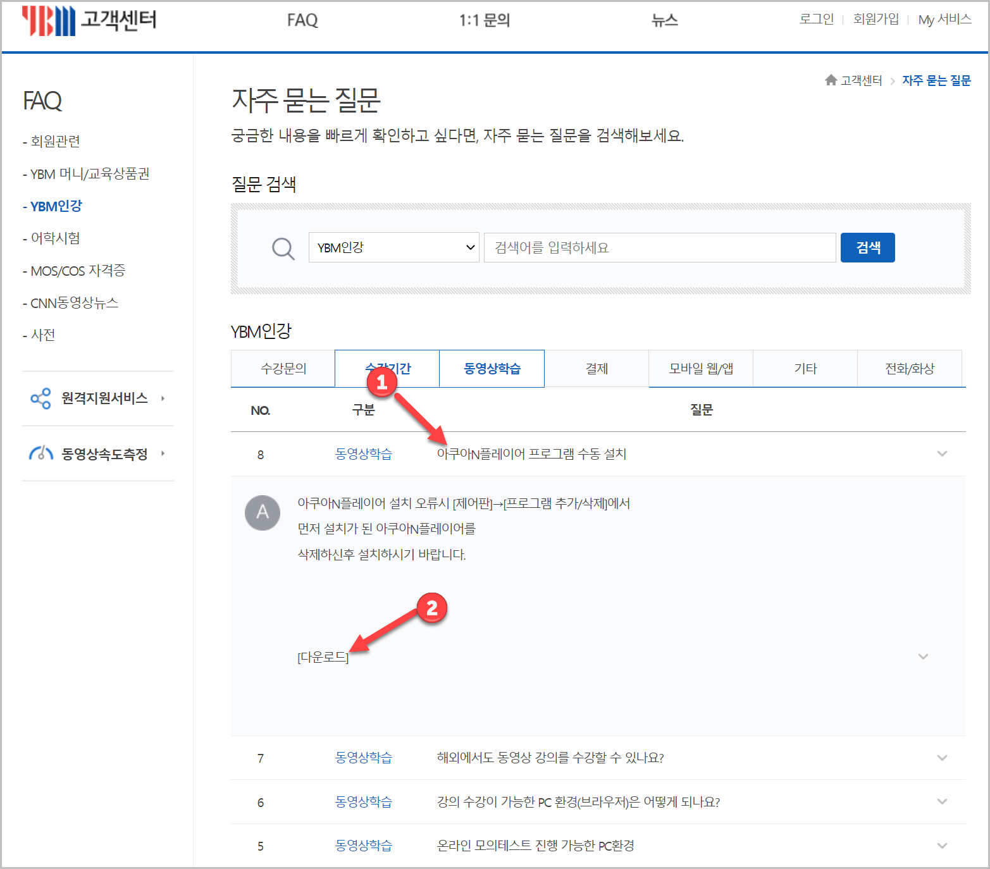990x869 pixels.
Task: Open question '해외에서도 동영상 강의를 수강할 수 있나요?'
Action: (x=550, y=758)
